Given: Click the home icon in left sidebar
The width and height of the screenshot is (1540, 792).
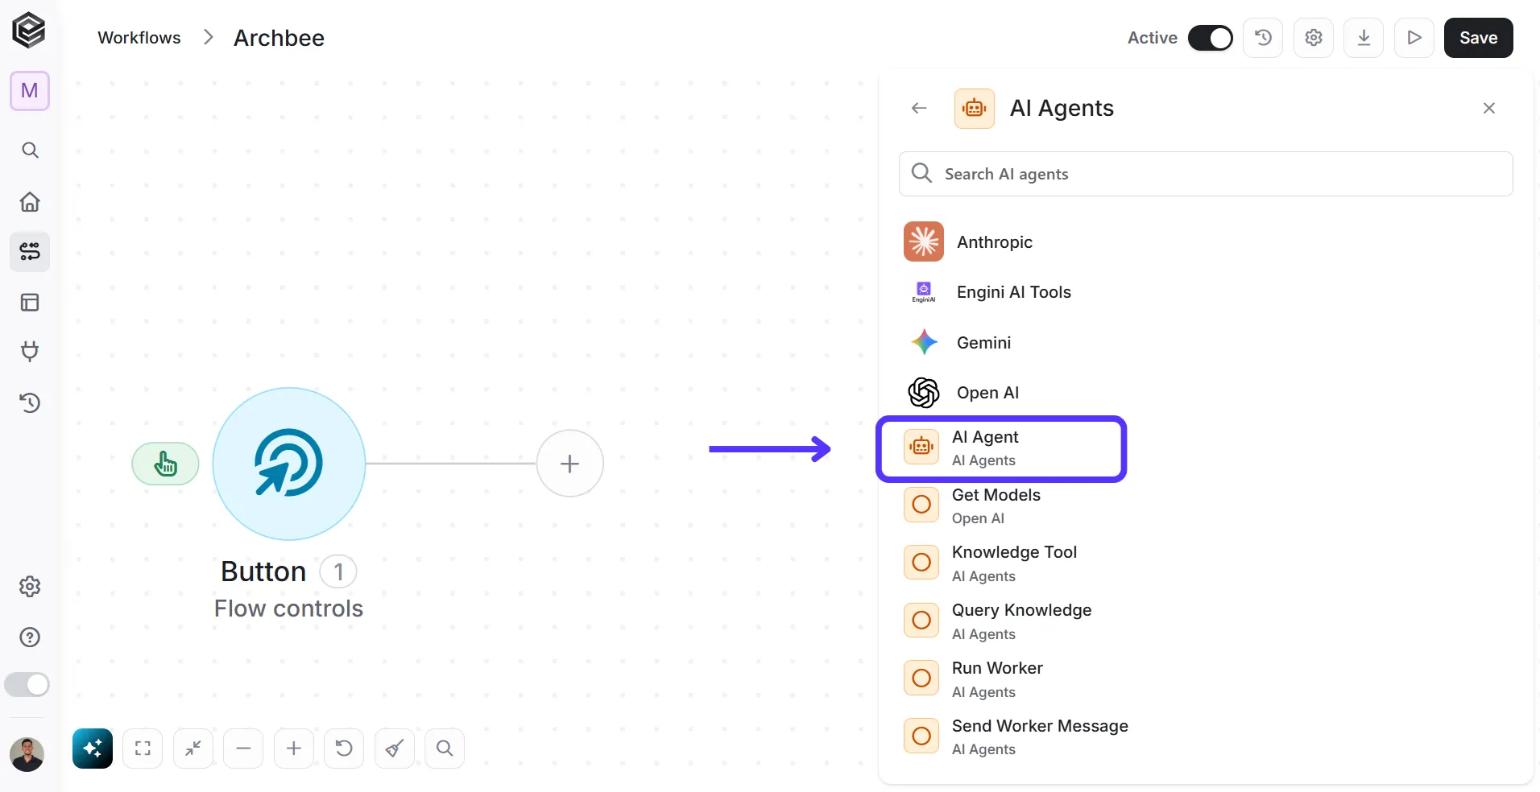Looking at the screenshot, I should click(30, 201).
